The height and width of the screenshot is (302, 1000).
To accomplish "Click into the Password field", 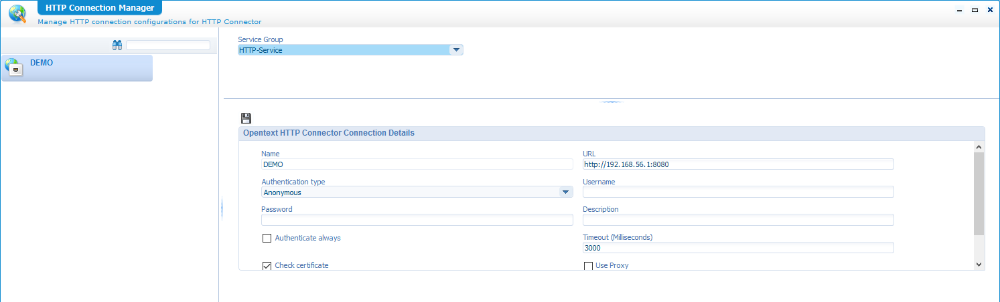I will [x=417, y=220].
